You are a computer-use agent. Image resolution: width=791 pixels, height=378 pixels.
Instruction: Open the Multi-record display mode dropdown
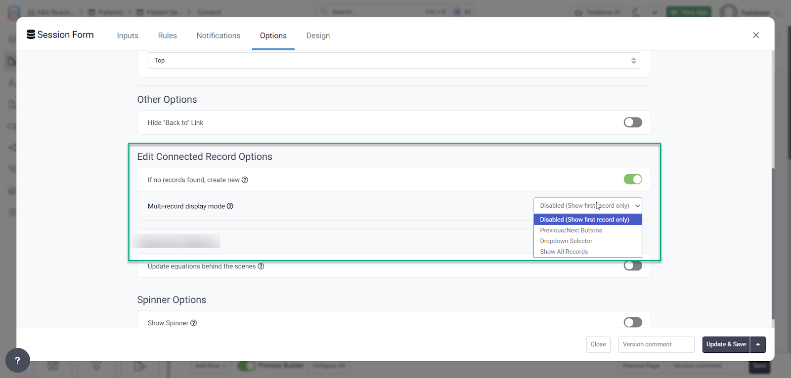pos(587,206)
